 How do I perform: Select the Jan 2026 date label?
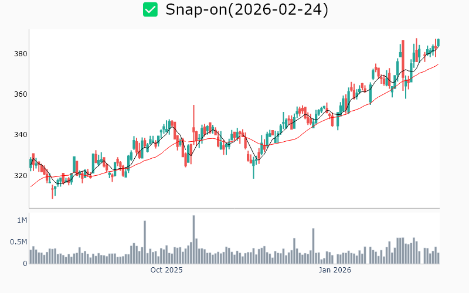335,271
